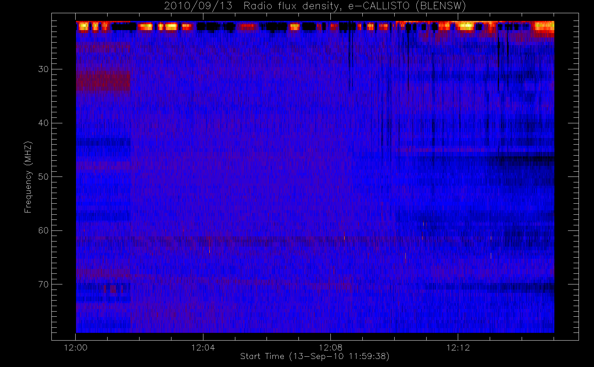594x367 pixels.
Task: Click the 12:12 time tick label
Action: pos(458,348)
